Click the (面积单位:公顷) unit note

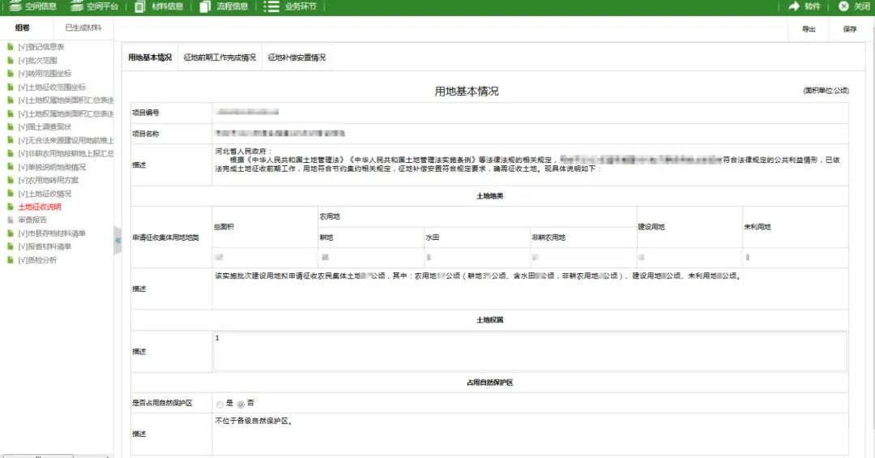tap(826, 91)
